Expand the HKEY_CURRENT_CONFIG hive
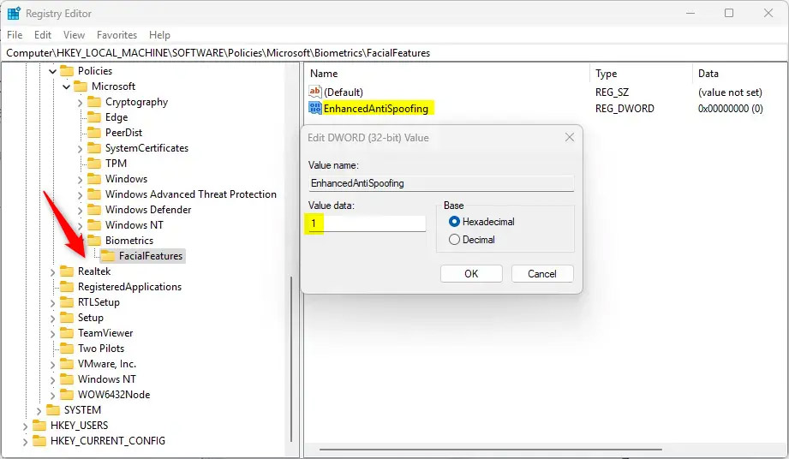The width and height of the screenshot is (789, 459). coord(25,441)
